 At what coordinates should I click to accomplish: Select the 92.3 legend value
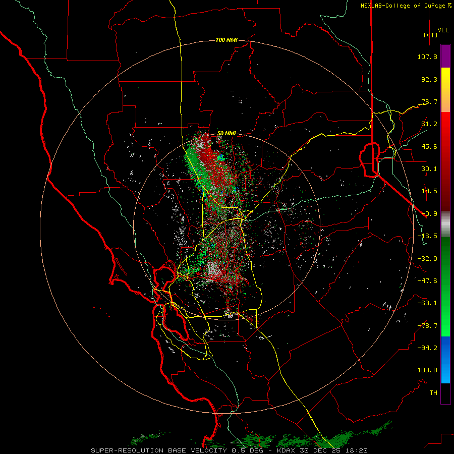429,79
